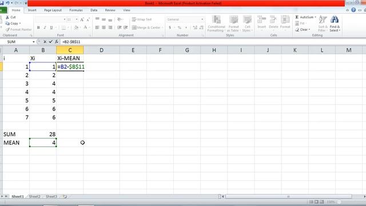The image size is (366, 206).
Task: Open the General number format dropdown
Action: [x=202, y=19]
